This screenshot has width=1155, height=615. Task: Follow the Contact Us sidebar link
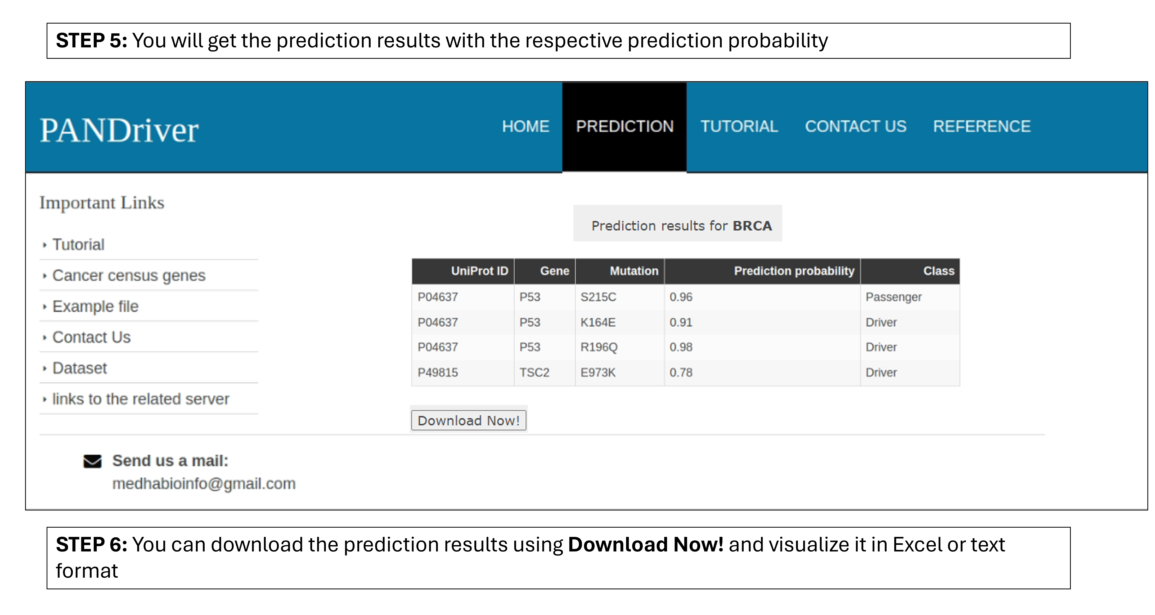92,338
